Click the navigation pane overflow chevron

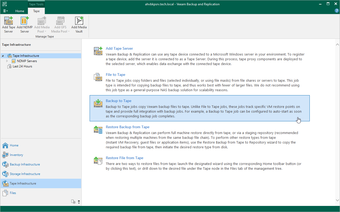(x=79, y=202)
